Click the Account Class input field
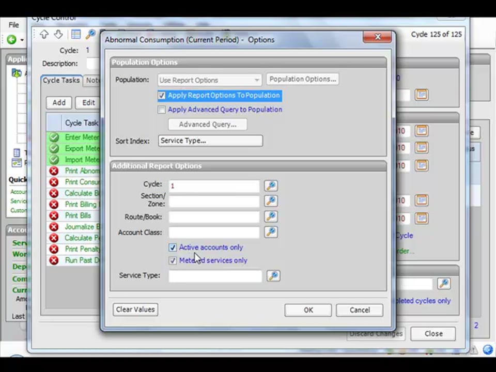496x372 pixels. (214, 232)
